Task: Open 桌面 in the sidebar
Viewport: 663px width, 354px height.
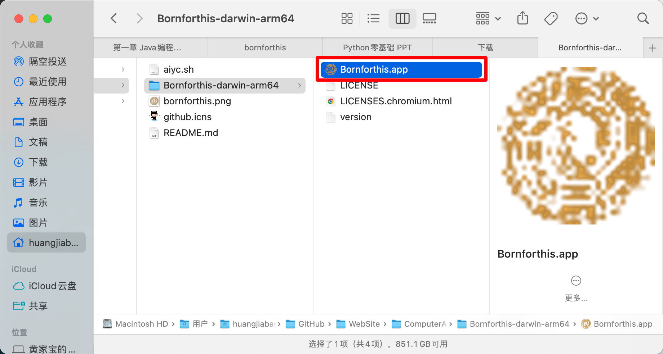Action: click(46, 122)
